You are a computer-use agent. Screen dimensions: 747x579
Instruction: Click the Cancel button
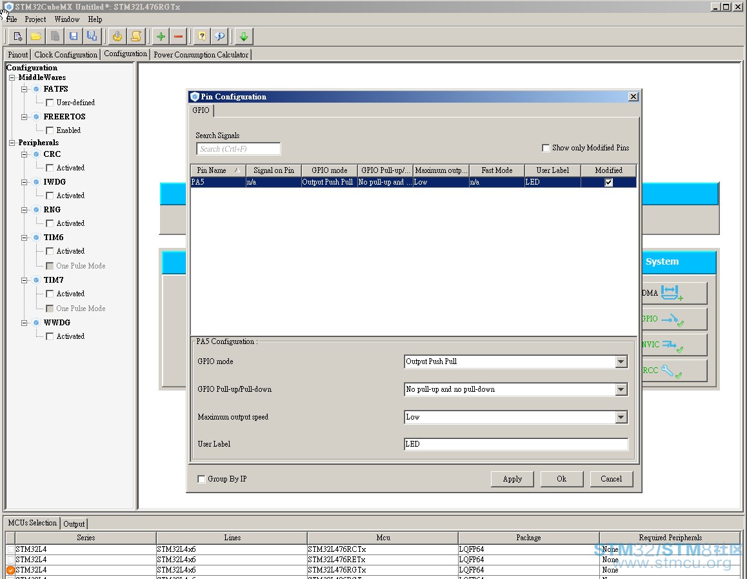[612, 479]
